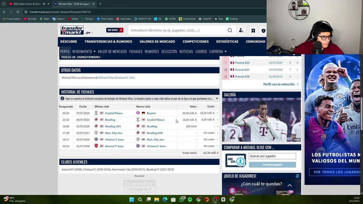Open site information icon in address bar

[x=26, y=12]
